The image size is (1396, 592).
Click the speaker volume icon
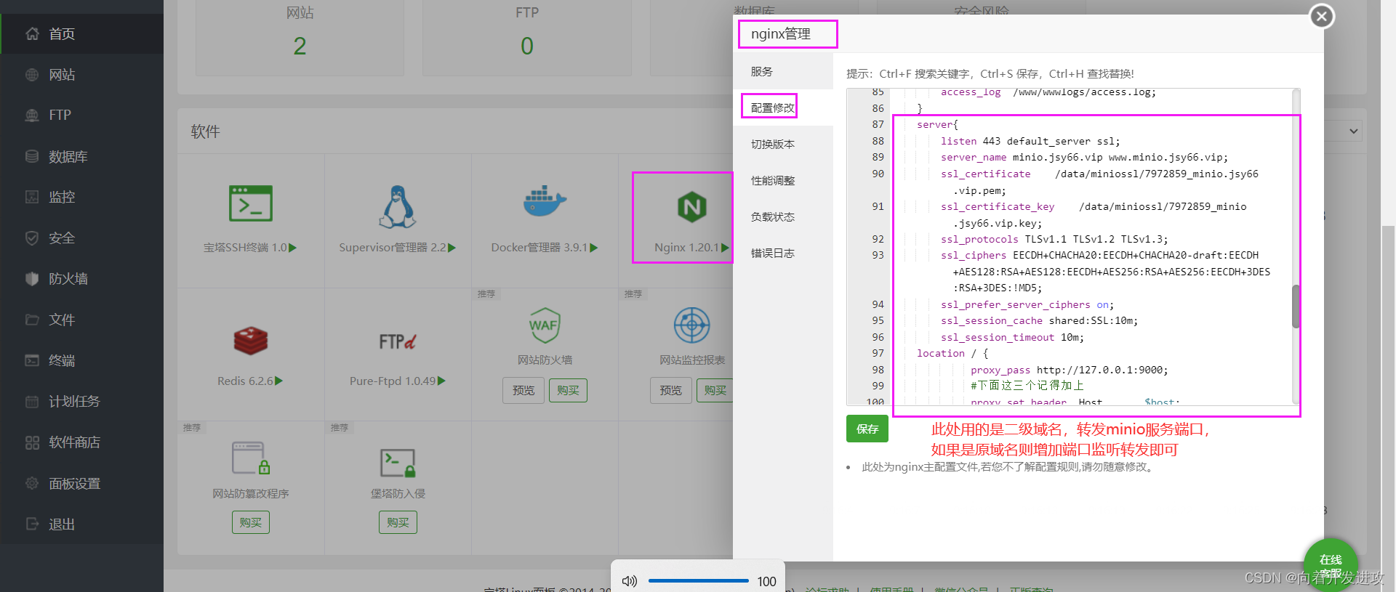pyautogui.click(x=630, y=581)
